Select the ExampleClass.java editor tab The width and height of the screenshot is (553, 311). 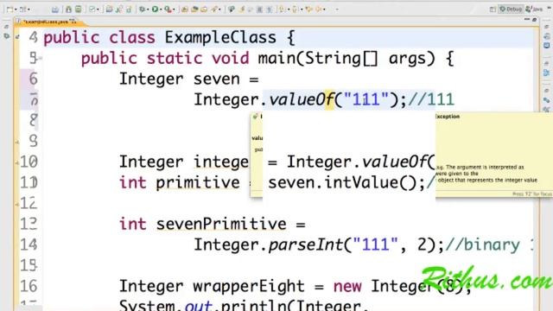coord(46,22)
